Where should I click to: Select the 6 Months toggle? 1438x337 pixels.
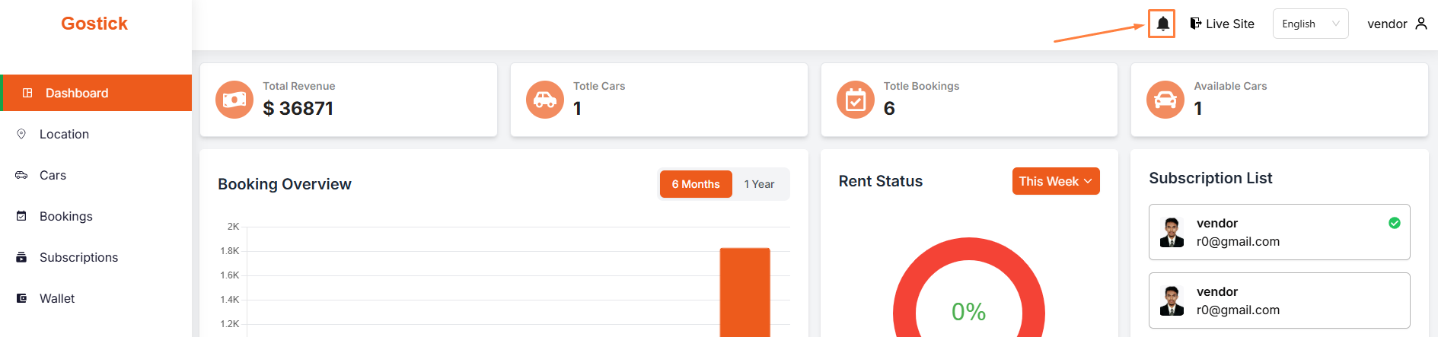coord(695,184)
